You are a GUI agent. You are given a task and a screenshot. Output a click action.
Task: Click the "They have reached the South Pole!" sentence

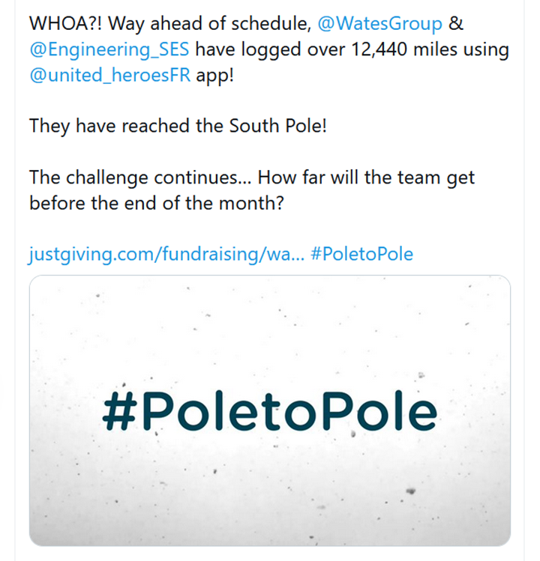click(178, 125)
